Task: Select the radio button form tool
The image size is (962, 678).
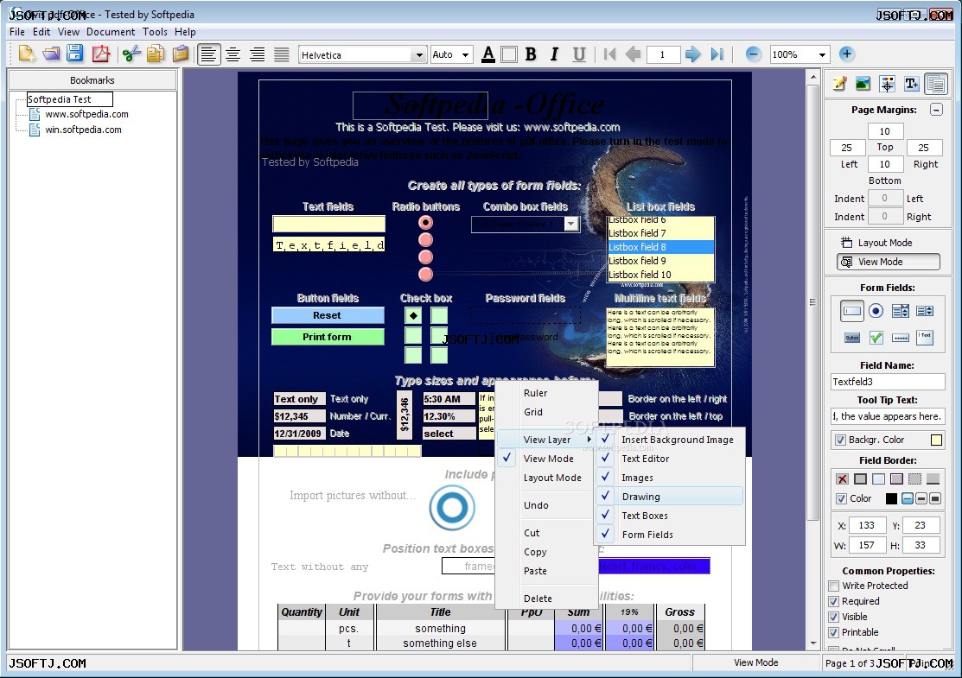Action: pyautogui.click(x=876, y=311)
